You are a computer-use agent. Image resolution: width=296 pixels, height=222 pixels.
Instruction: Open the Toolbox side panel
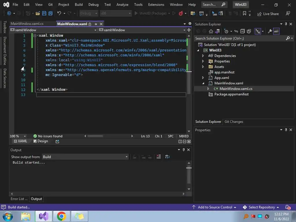(5, 27)
